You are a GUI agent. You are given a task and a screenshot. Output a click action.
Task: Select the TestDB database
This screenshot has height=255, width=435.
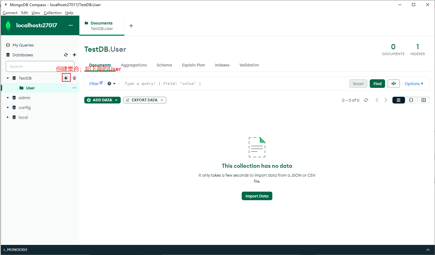tap(25, 78)
